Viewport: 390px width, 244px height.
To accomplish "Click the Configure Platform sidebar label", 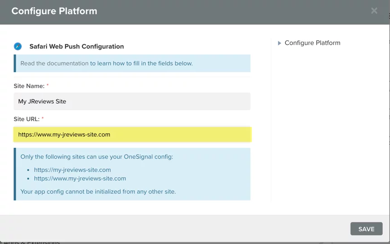I will click(x=313, y=43).
